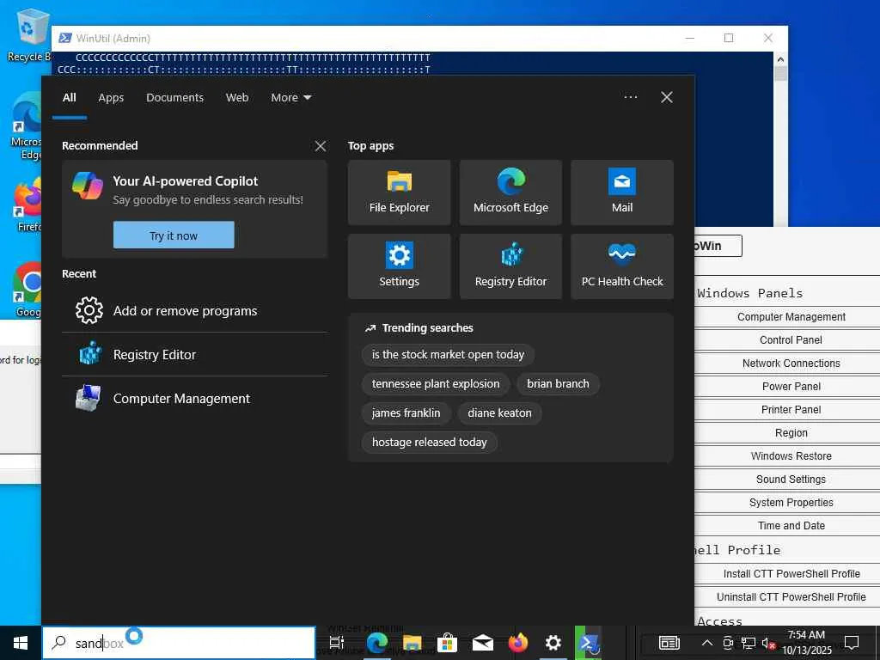The height and width of the screenshot is (660, 880).
Task: Open Registry Editor from Recent list
Action: (195, 355)
